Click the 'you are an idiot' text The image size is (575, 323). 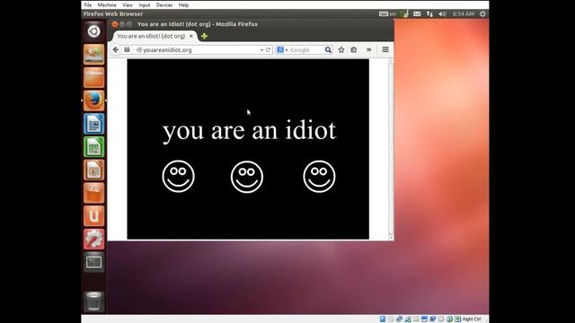point(250,130)
